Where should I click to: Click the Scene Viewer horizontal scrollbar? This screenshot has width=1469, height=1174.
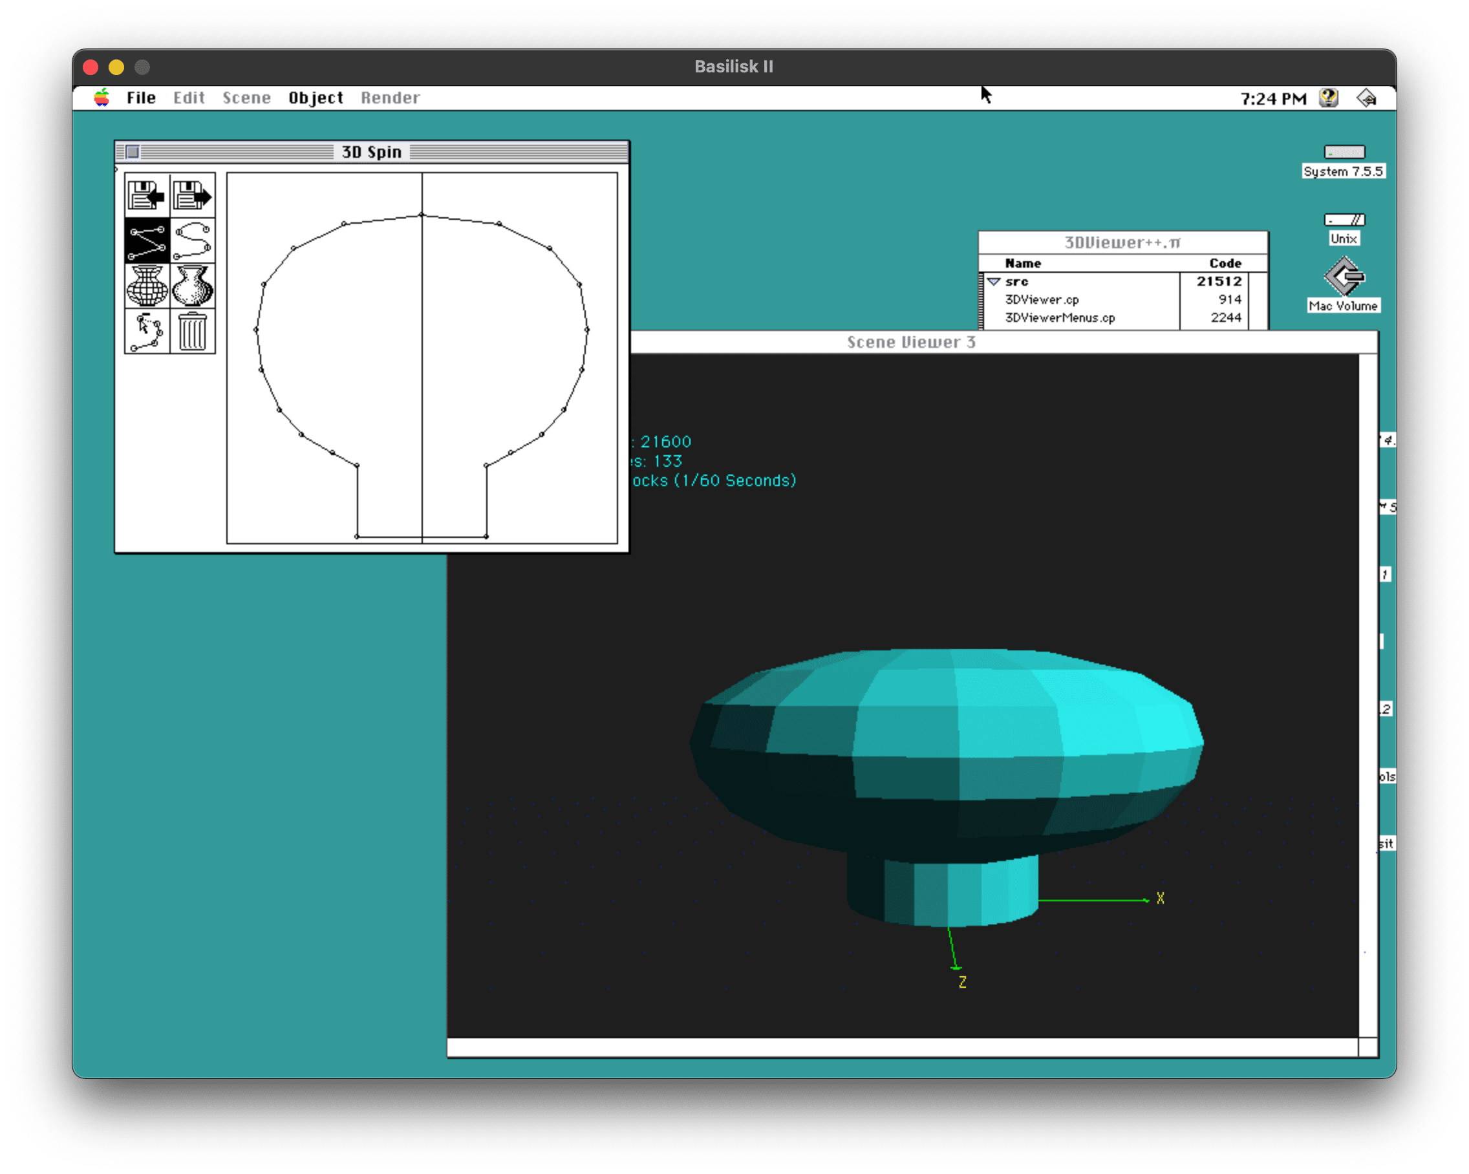(902, 1047)
